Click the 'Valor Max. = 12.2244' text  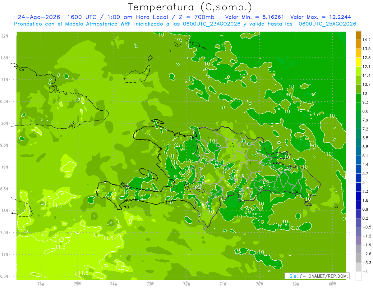pos(321,17)
